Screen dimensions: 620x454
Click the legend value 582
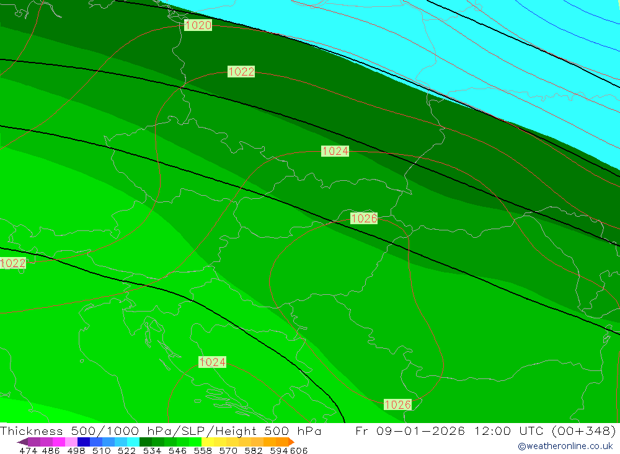point(254,450)
